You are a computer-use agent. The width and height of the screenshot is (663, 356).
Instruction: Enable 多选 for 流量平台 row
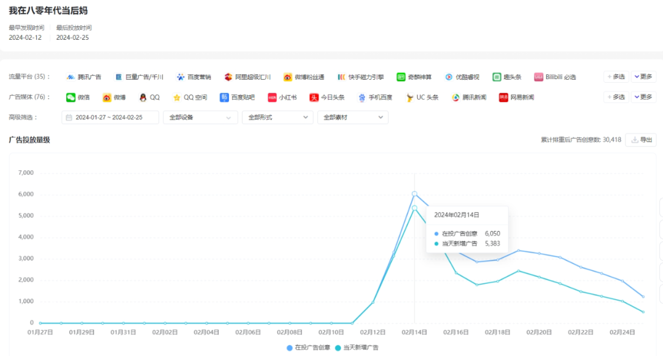pyautogui.click(x=616, y=77)
